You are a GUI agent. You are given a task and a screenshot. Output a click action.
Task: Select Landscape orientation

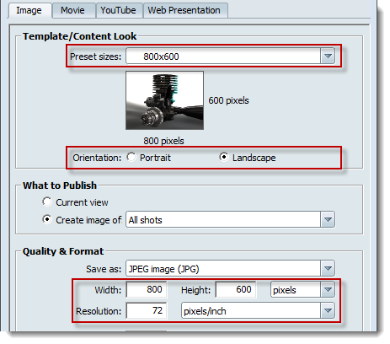tap(223, 157)
